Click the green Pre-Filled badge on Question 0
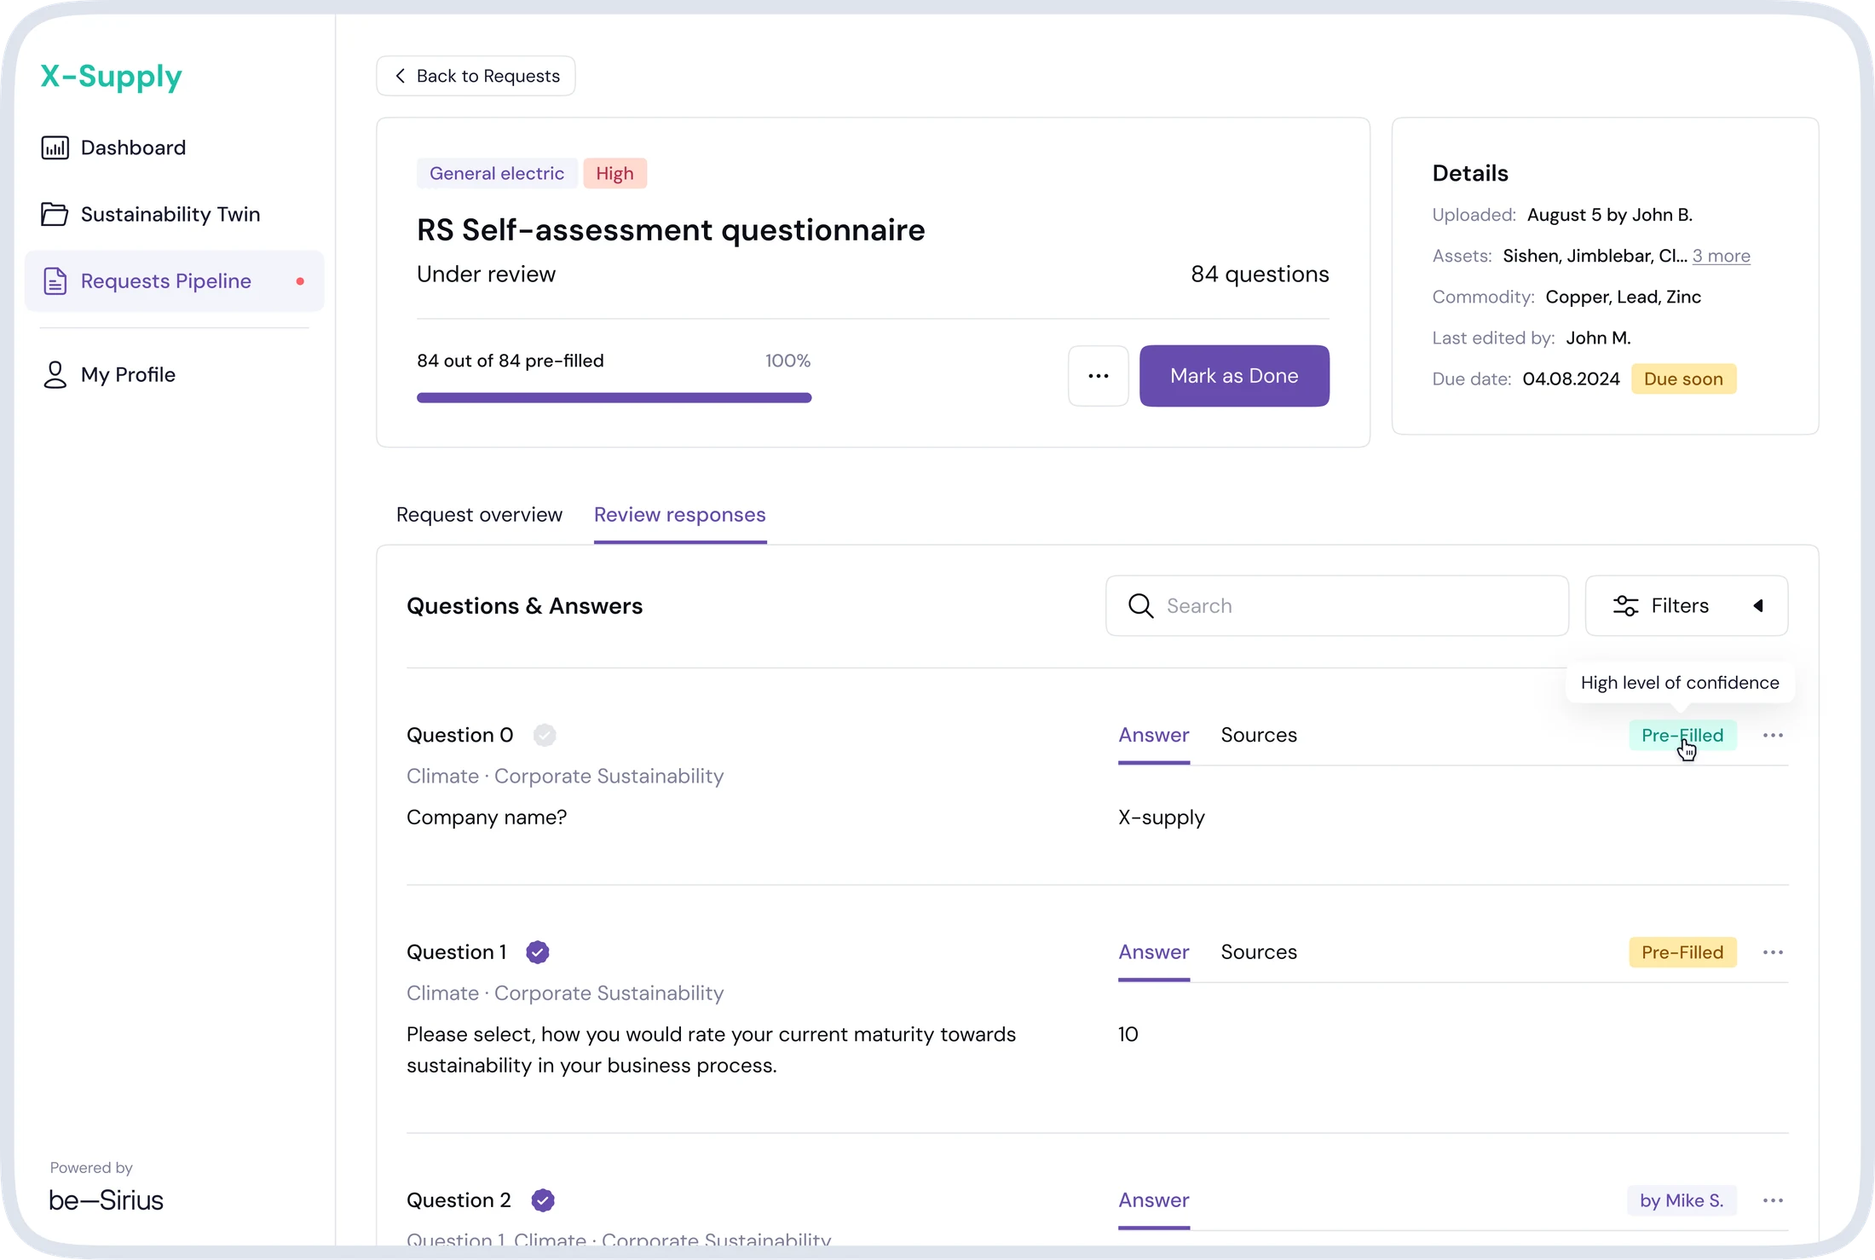The image size is (1875, 1260). pyautogui.click(x=1682, y=735)
